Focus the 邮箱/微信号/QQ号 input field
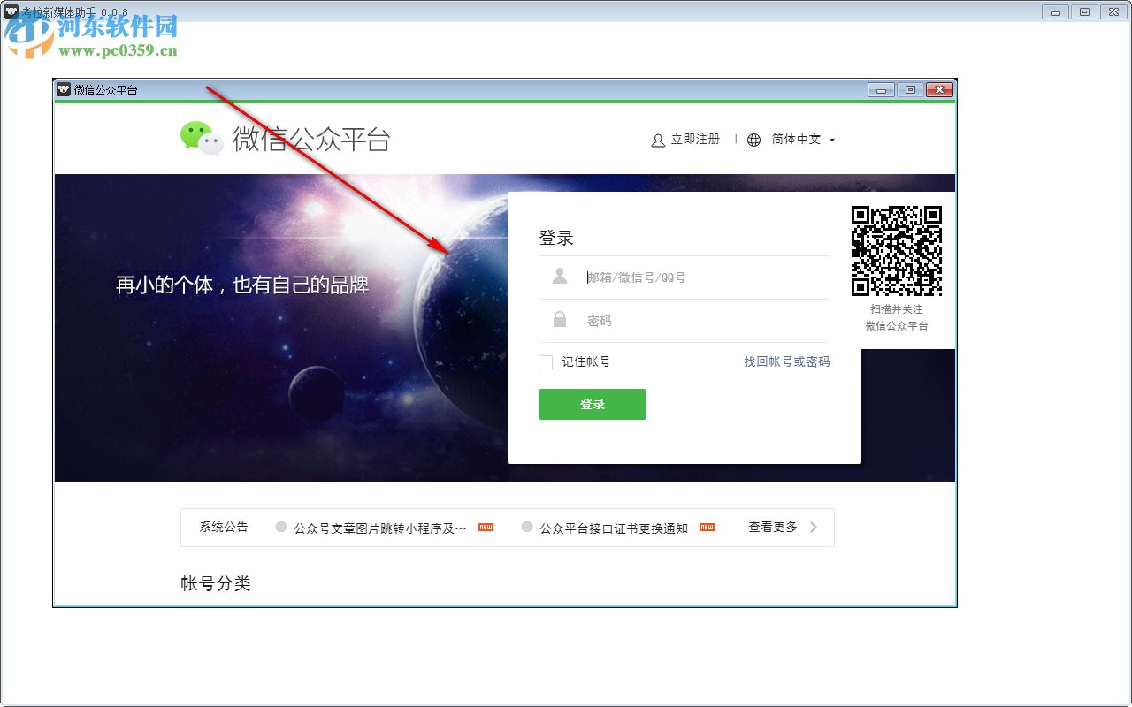This screenshot has width=1132, height=707. 685,277
